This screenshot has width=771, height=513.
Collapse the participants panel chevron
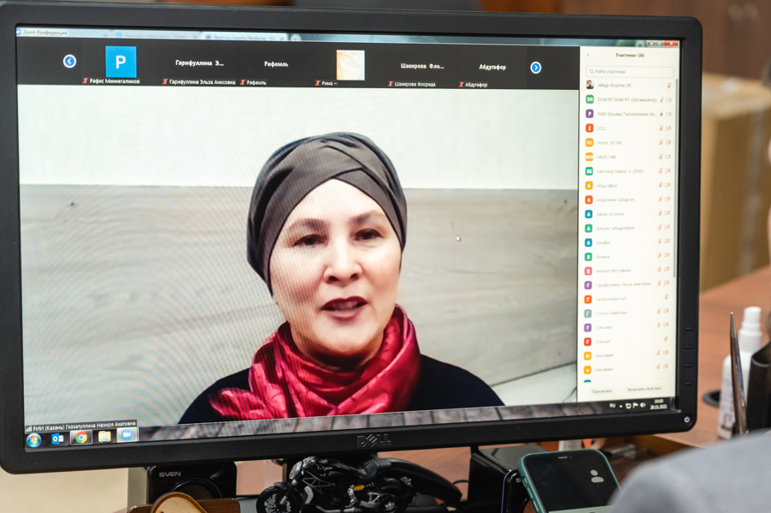pos(588,55)
